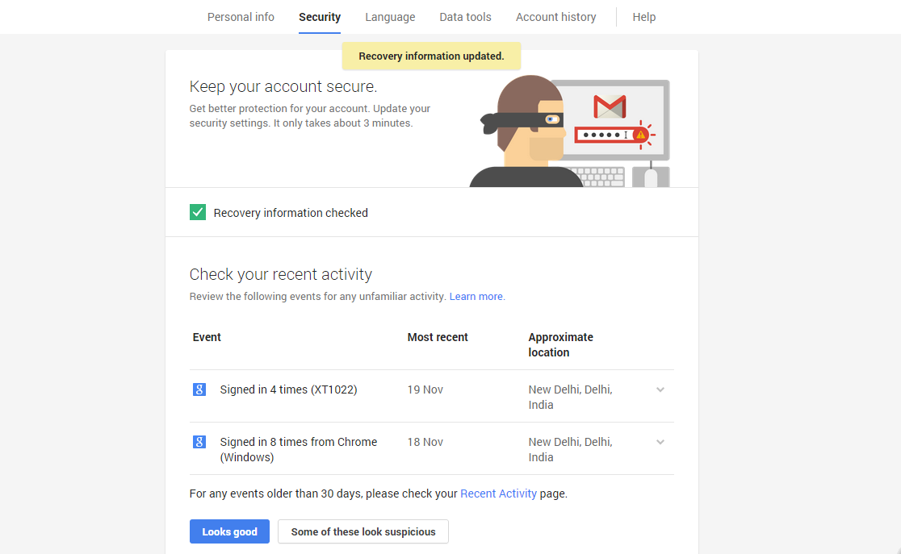Select the Security tab
Image resolution: width=901 pixels, height=554 pixels.
[x=320, y=17]
